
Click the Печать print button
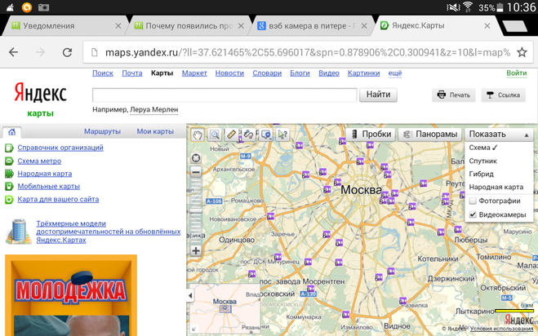(454, 95)
